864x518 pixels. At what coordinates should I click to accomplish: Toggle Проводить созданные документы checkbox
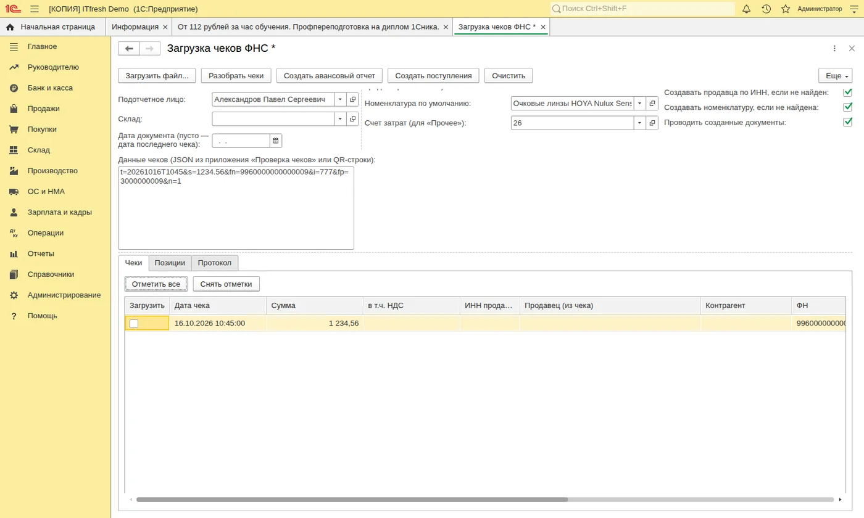pos(847,122)
